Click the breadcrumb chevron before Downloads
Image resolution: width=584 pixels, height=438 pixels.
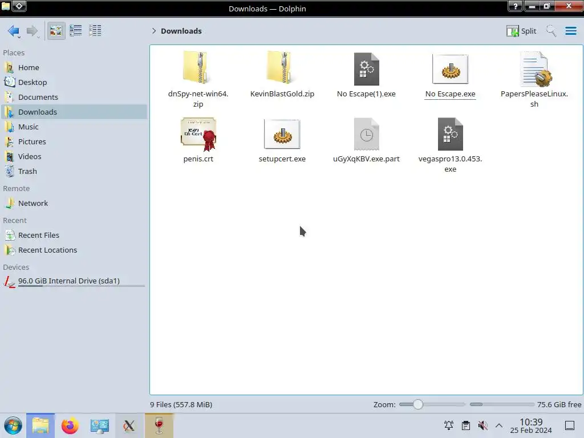[154, 31]
